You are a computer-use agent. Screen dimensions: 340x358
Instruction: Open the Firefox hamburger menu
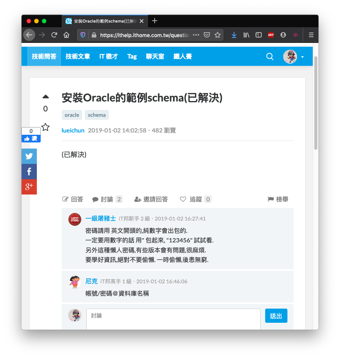pyautogui.click(x=311, y=35)
